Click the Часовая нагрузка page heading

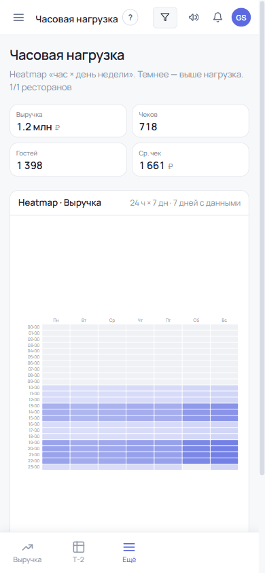pos(67,56)
